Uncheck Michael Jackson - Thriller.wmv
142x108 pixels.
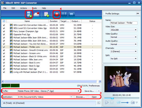(x=4, y=47)
